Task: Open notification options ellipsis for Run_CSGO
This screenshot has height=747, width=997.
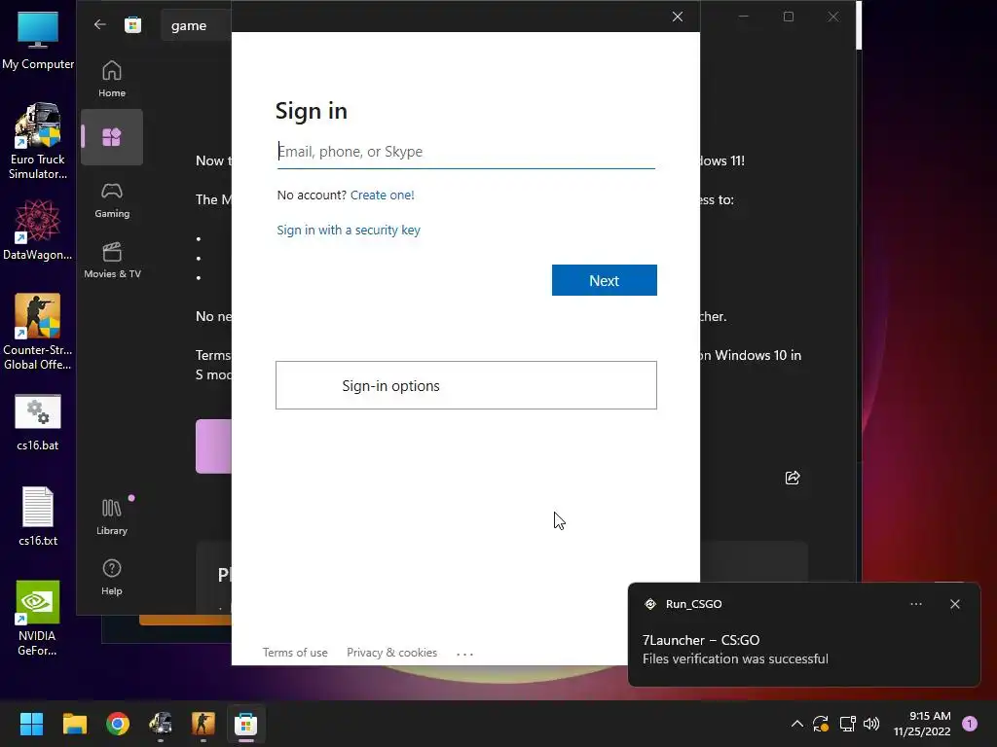Action: pyautogui.click(x=916, y=604)
